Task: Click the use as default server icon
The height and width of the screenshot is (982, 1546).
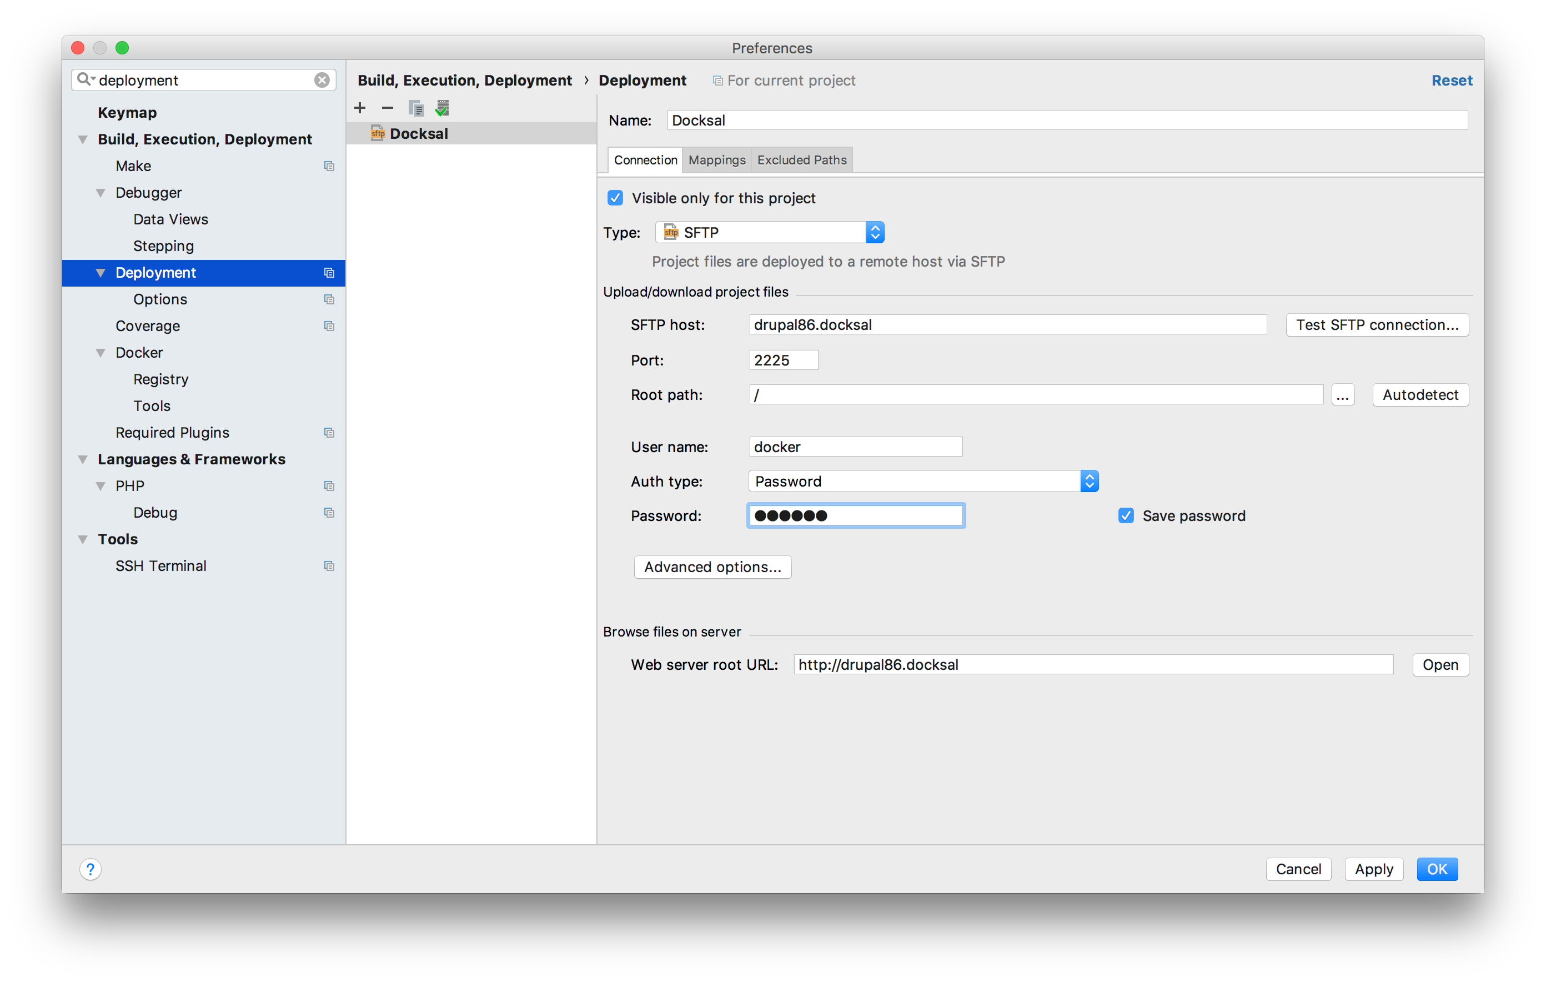Action: (x=443, y=108)
